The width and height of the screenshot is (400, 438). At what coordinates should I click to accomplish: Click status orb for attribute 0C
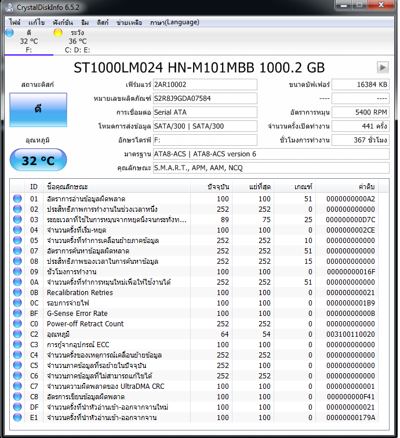point(17,303)
